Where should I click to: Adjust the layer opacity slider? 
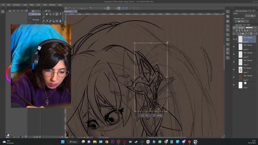[x=249, y=28]
